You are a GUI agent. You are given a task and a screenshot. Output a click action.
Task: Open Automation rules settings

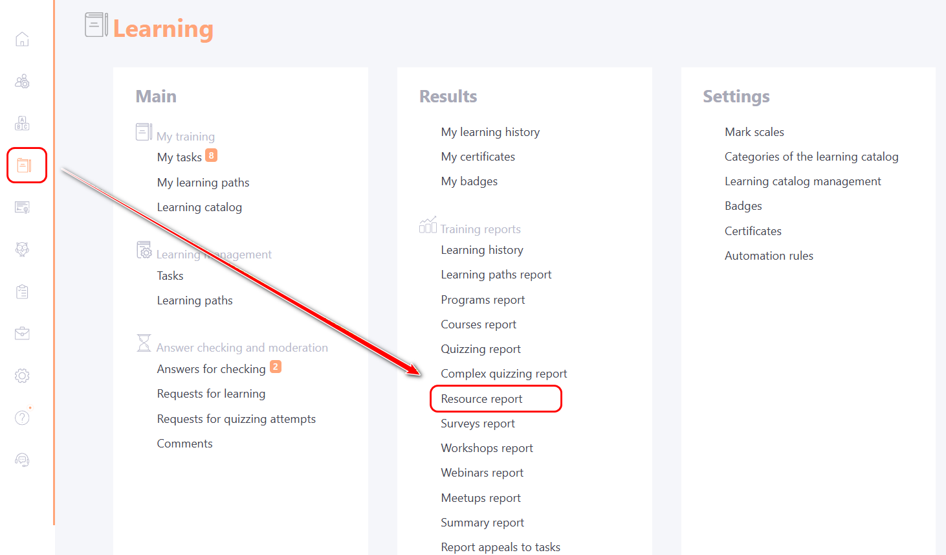[x=769, y=256]
